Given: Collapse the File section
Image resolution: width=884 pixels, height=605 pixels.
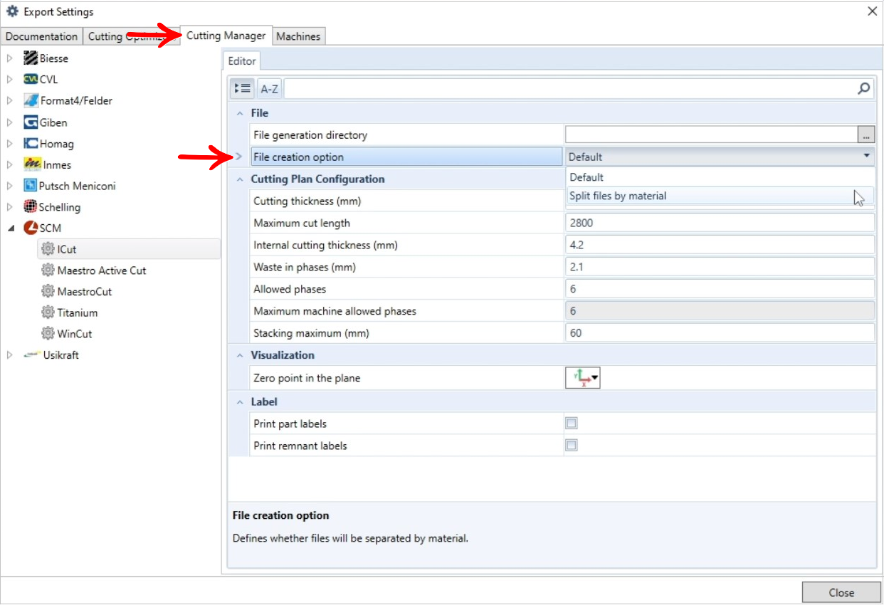Looking at the screenshot, I should (x=240, y=113).
